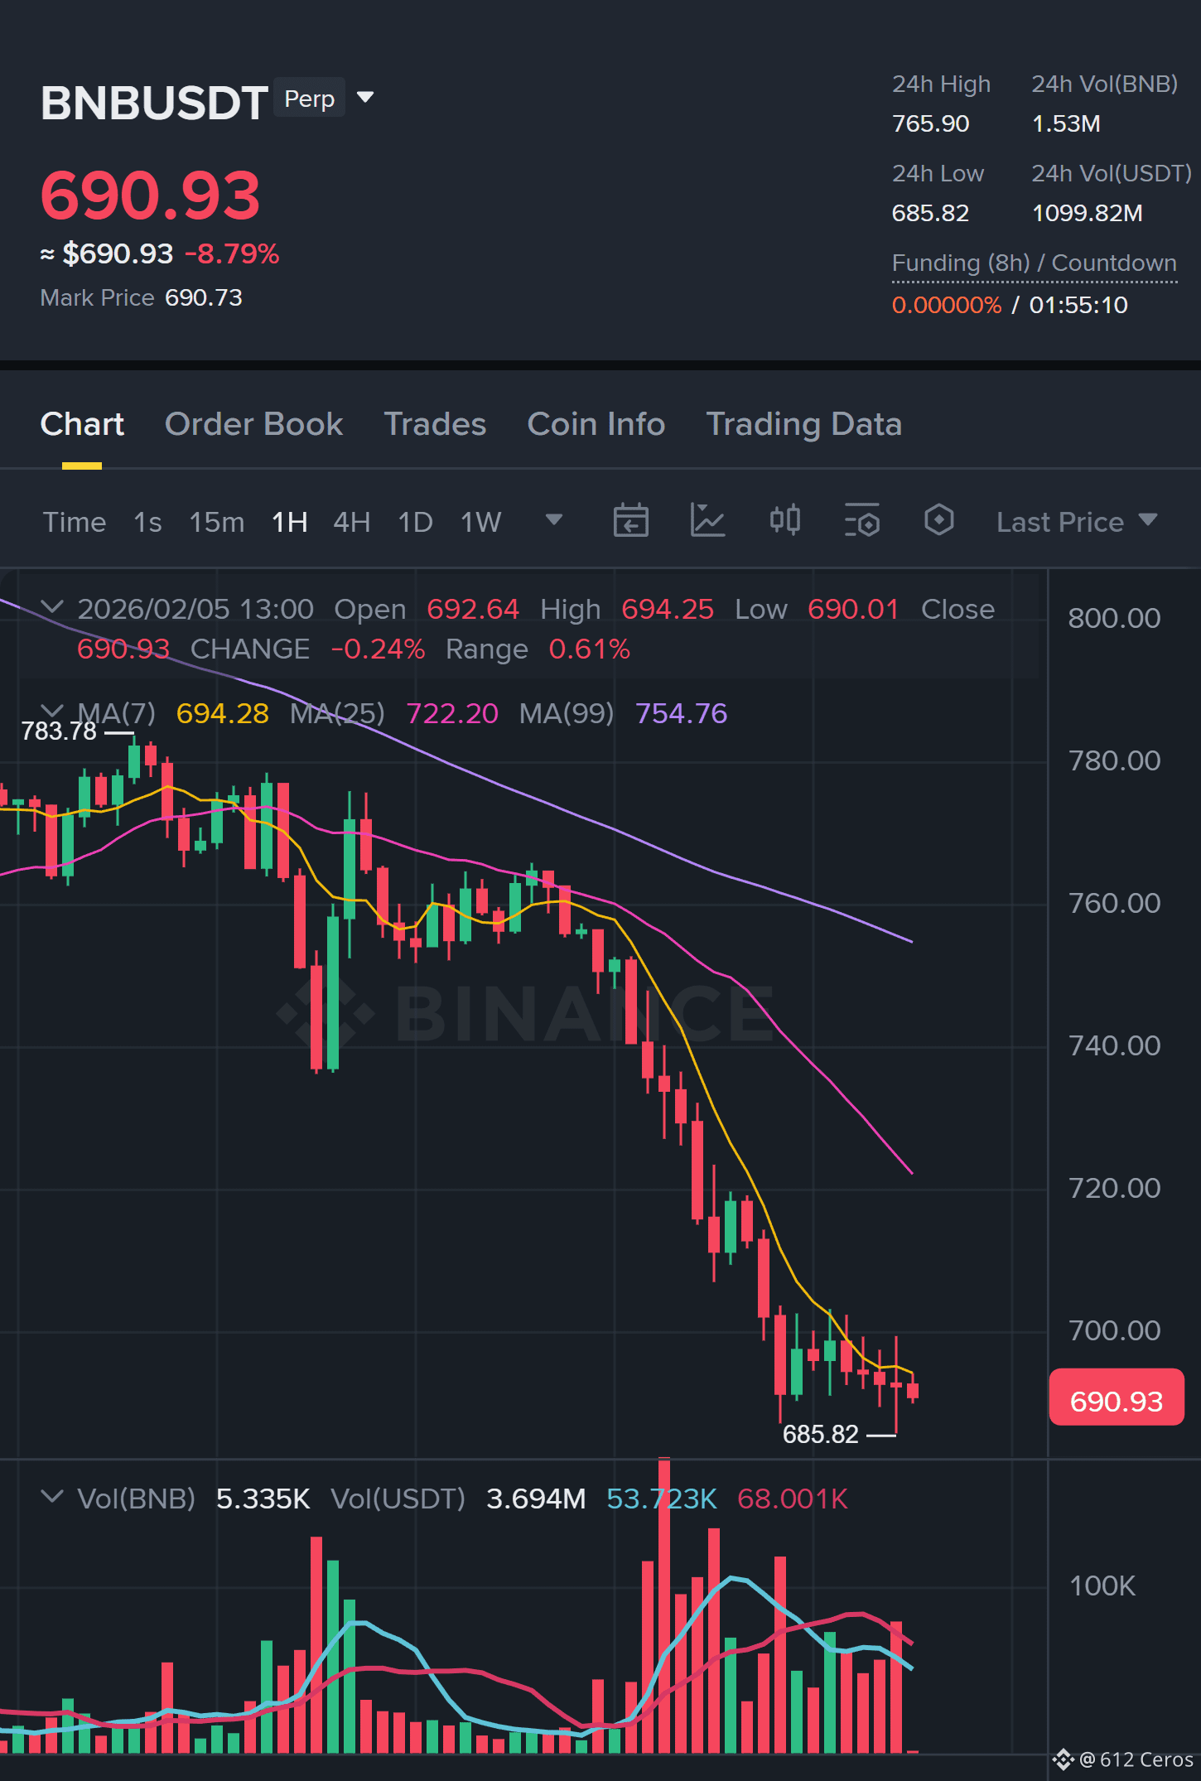The image size is (1201, 1781).
Task: Switch to the Order Book tab
Action: pos(253,424)
